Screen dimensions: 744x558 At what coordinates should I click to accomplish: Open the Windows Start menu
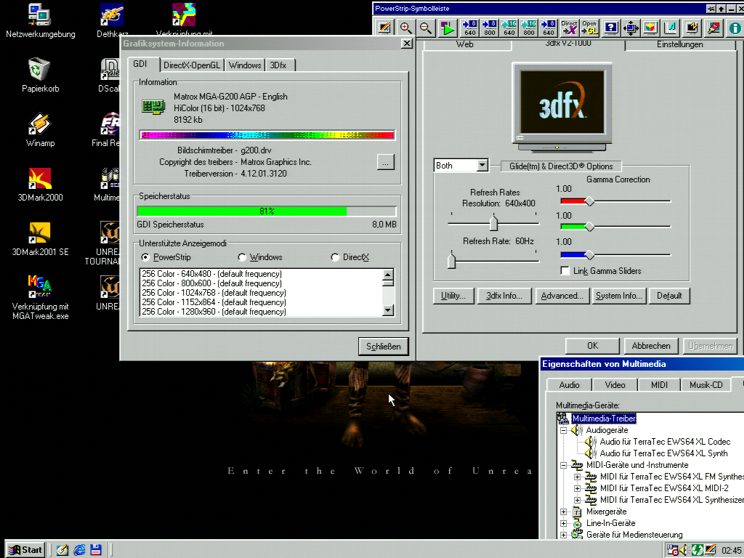(26, 550)
